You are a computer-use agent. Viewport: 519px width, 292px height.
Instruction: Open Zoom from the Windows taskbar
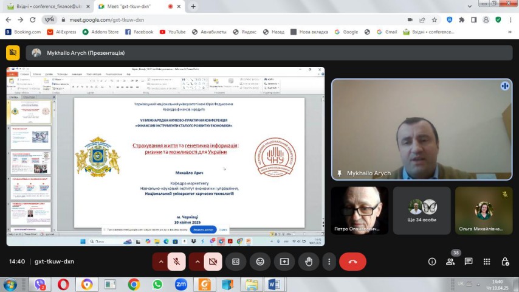point(180,284)
